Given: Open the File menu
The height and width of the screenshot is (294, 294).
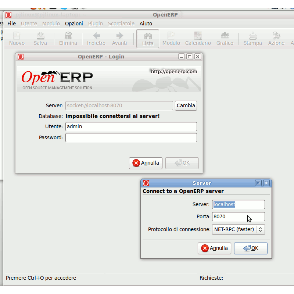Looking at the screenshot, I should pos(11,24).
